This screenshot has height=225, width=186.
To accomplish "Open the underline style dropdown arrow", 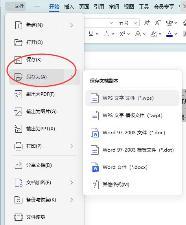I will pyautogui.click(x=97, y=34).
